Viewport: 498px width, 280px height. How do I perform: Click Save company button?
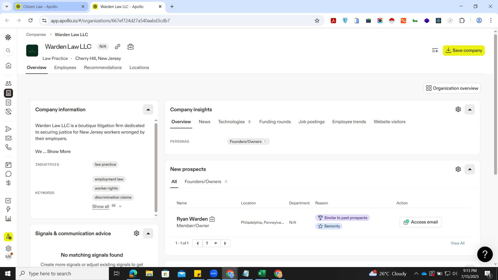464,50
